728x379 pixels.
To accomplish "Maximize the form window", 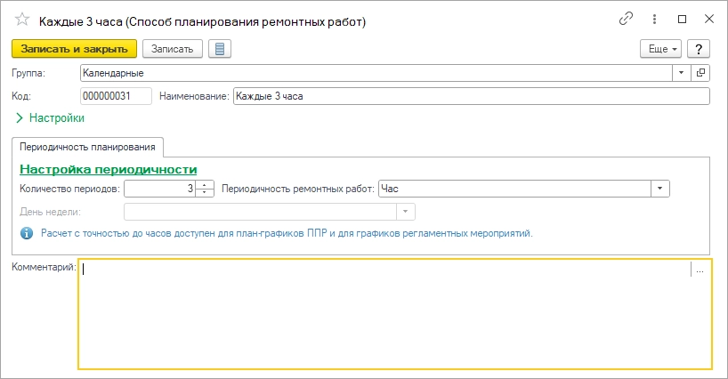I will coord(682,20).
